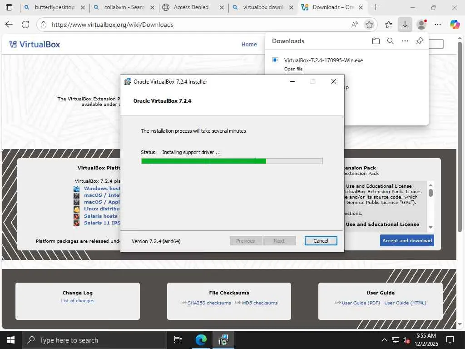
Task: Open the Windows Start menu
Action: coord(11,340)
